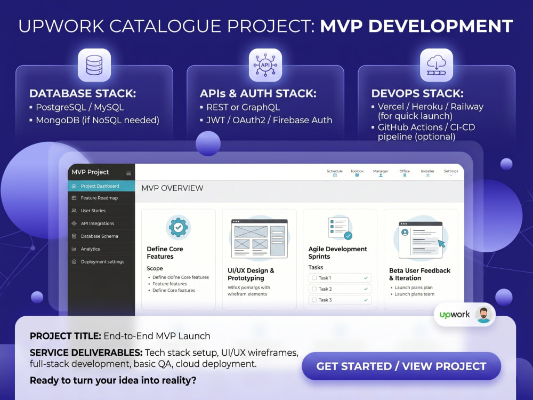533x400 pixels.
Task: Open Analytics in sidebar
Action: coord(101,249)
